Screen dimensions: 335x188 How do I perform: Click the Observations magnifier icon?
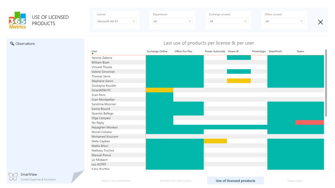pyautogui.click(x=12, y=44)
